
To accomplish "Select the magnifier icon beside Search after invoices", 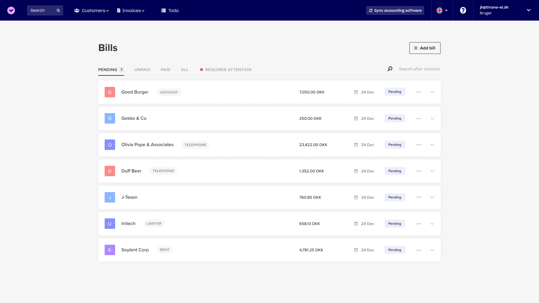I will click(390, 68).
